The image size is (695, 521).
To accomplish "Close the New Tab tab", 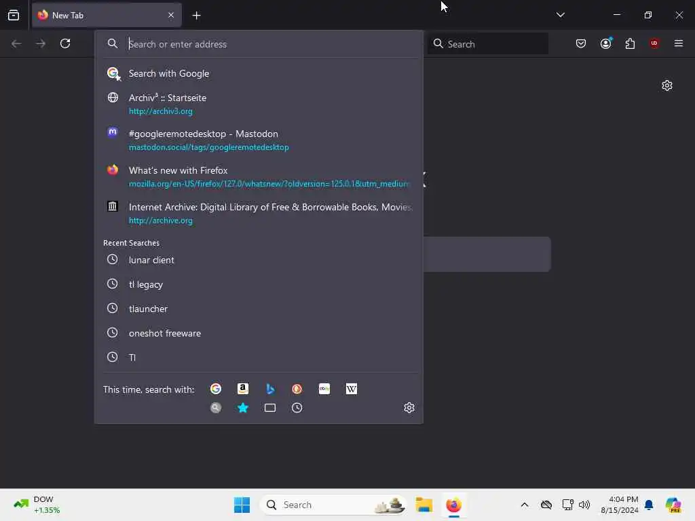I will coord(171,15).
